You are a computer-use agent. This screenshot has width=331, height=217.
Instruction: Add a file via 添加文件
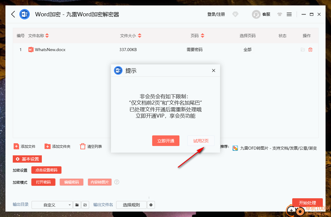coord(25,147)
